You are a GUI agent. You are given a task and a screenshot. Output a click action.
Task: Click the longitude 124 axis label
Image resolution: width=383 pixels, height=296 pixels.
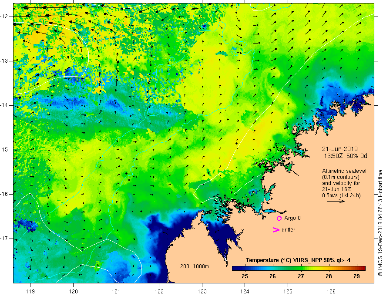245,291
